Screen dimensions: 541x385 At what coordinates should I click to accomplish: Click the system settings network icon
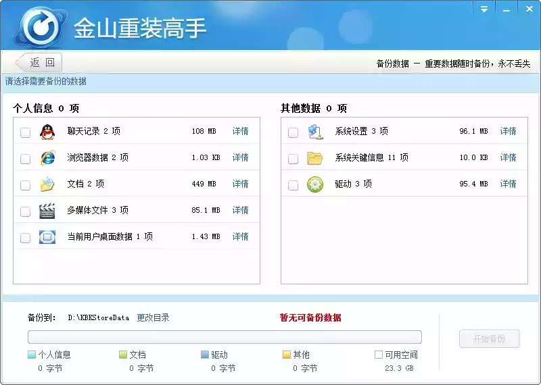[315, 132]
